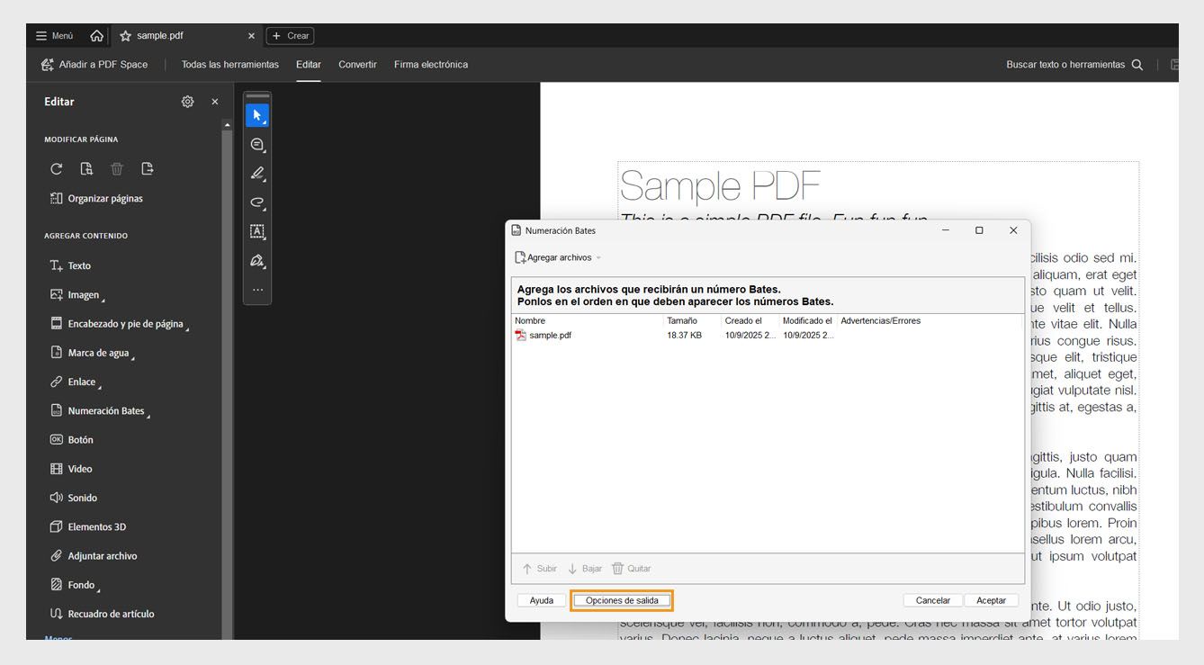1204x665 pixels.
Task: Click Añadir a PDF Space
Action: (94, 65)
